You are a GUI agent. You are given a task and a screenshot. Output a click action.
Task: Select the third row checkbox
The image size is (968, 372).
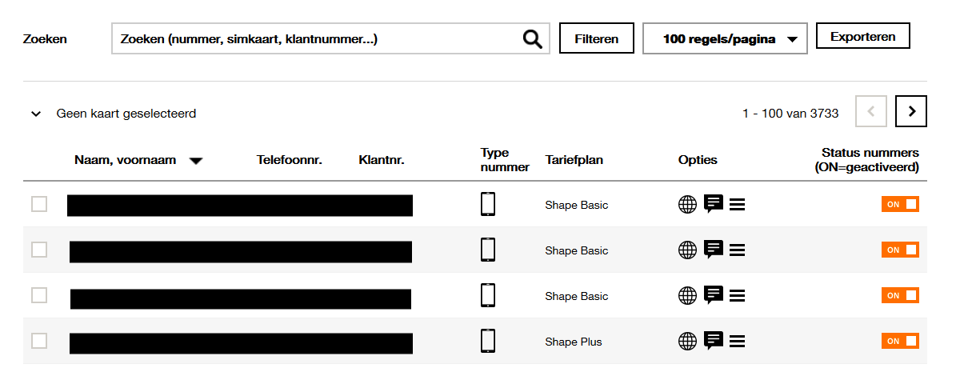coord(39,295)
